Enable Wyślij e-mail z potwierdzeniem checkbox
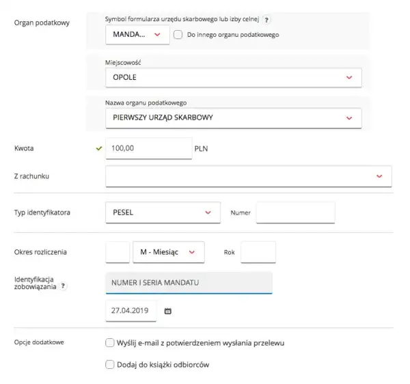This screenshot has width=410, height=384. click(109, 342)
